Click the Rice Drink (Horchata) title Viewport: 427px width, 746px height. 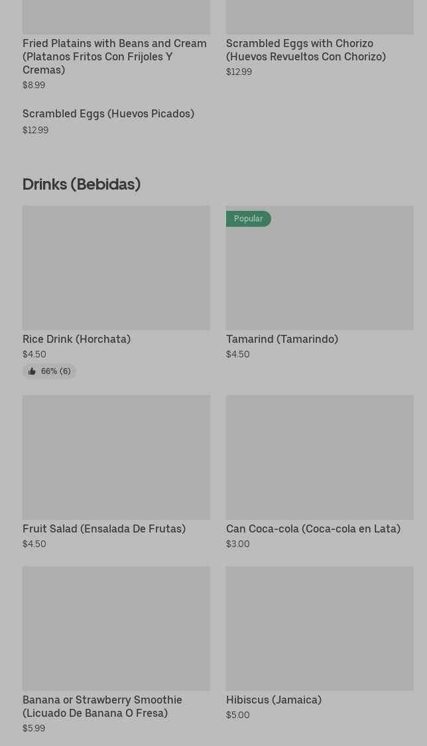(76, 339)
